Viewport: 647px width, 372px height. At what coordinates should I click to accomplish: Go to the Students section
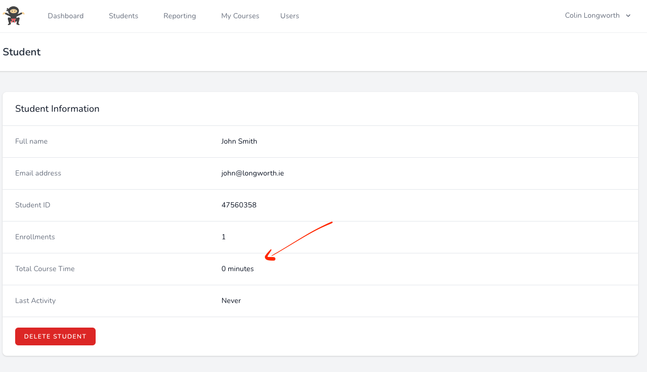(x=123, y=16)
